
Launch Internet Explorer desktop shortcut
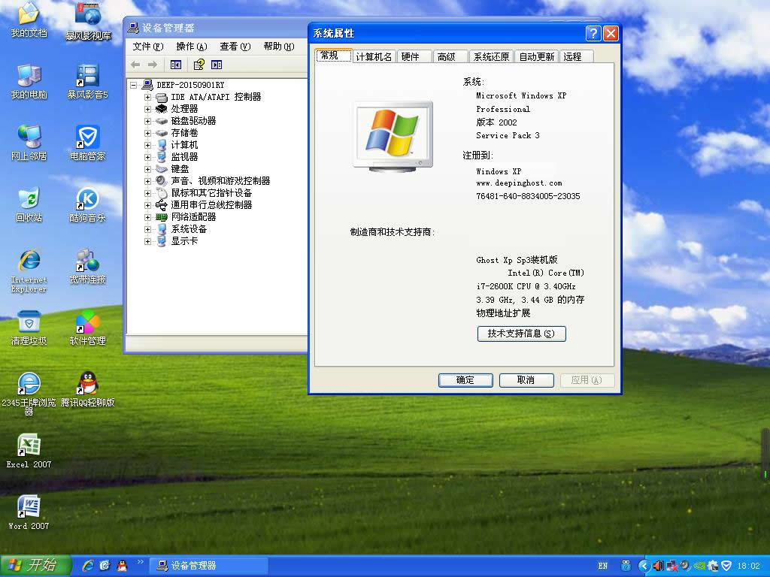(x=29, y=270)
